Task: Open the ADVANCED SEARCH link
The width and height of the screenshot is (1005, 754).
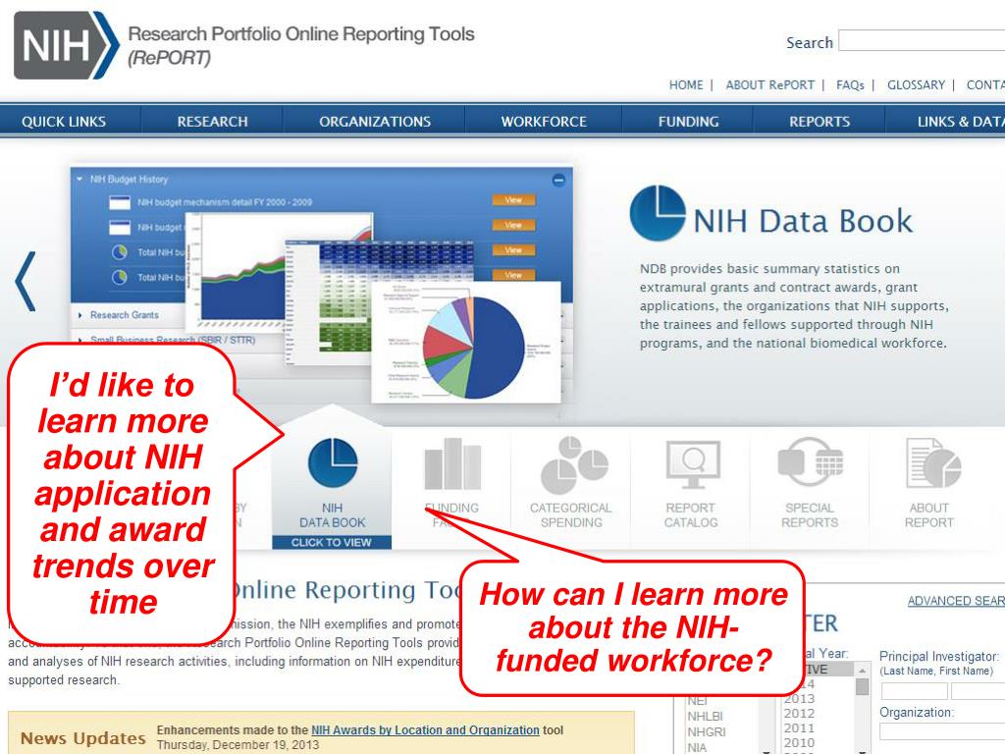Action: coord(956,601)
